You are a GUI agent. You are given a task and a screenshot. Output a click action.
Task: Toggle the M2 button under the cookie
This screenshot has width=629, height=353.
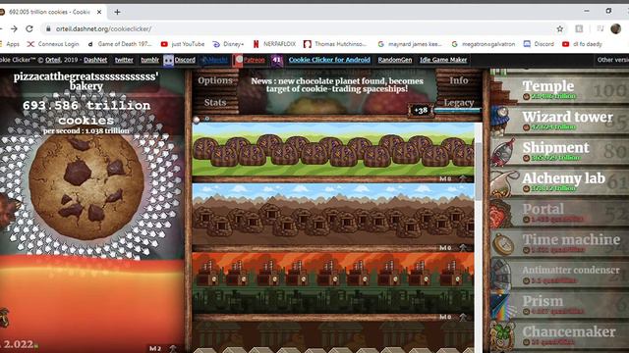pyautogui.click(x=155, y=348)
